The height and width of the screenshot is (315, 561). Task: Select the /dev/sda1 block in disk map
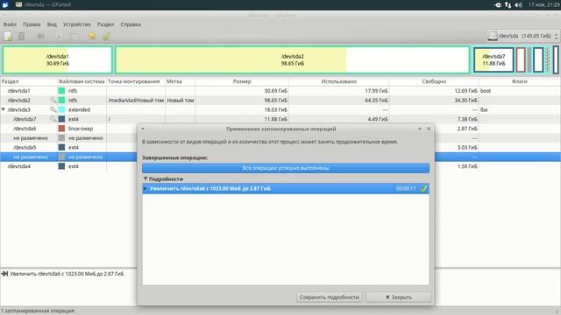tap(58, 60)
